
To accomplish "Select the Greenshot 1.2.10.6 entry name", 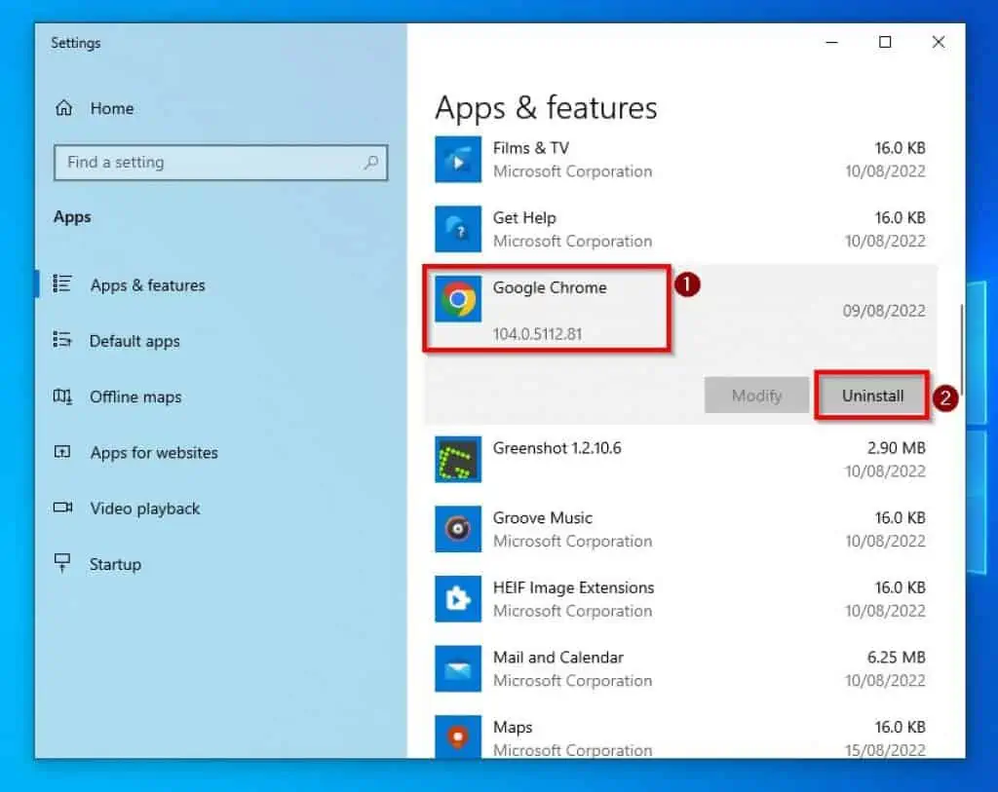I will tap(557, 448).
